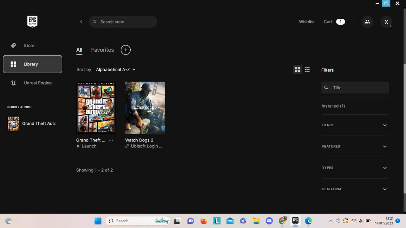Expand the FEATURES filter
The width and height of the screenshot is (406, 228).
pyautogui.click(x=355, y=147)
